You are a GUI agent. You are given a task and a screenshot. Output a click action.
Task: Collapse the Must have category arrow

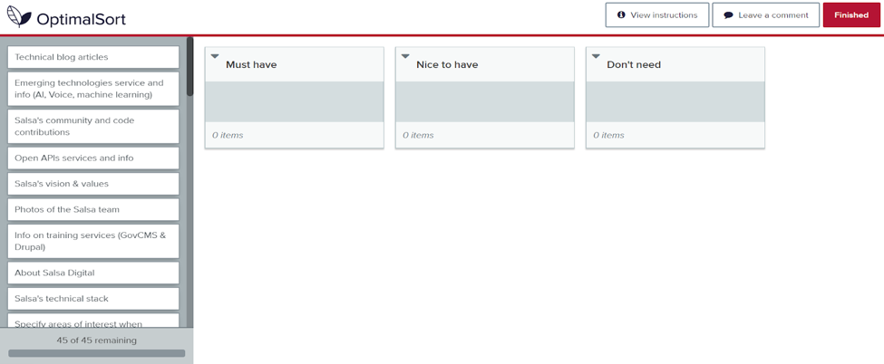[215, 56]
